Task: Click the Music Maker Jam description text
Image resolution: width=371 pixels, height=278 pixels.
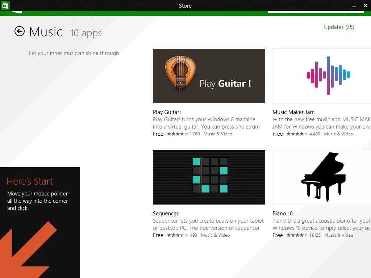Action: coord(322,123)
